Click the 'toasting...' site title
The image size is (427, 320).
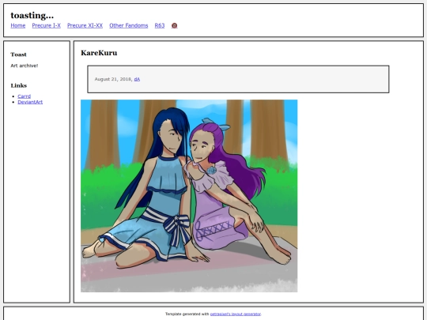pos(32,16)
